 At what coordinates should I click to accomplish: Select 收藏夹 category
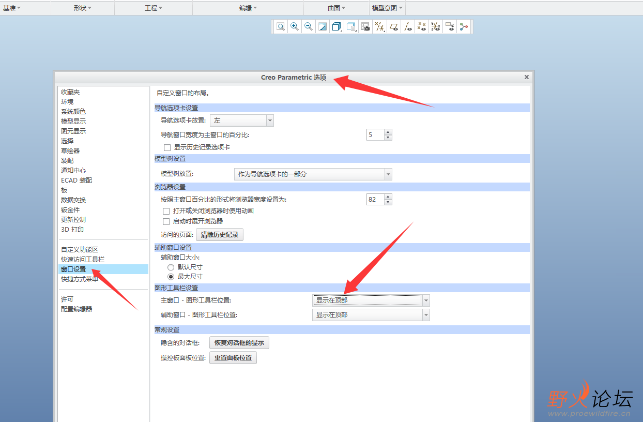click(71, 92)
